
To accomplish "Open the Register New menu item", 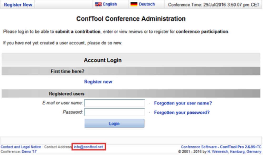I will pos(17,4).
